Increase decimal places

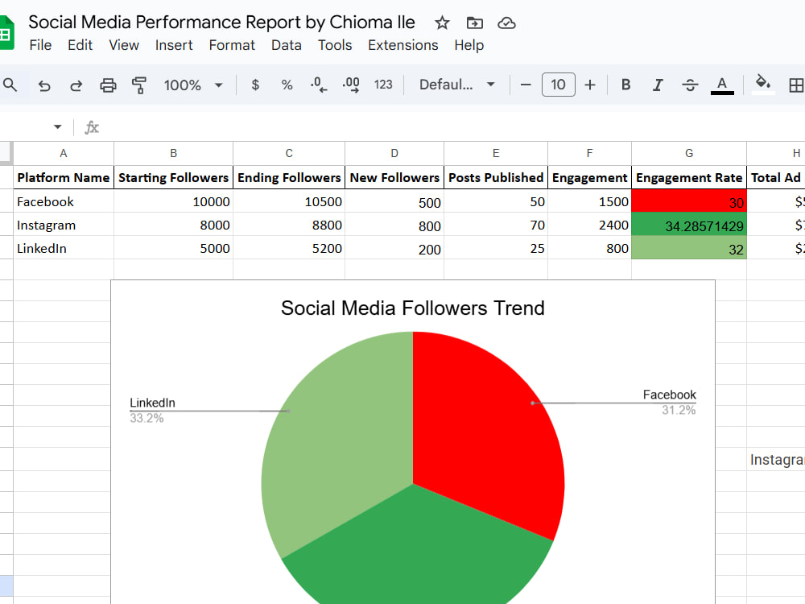click(x=351, y=85)
